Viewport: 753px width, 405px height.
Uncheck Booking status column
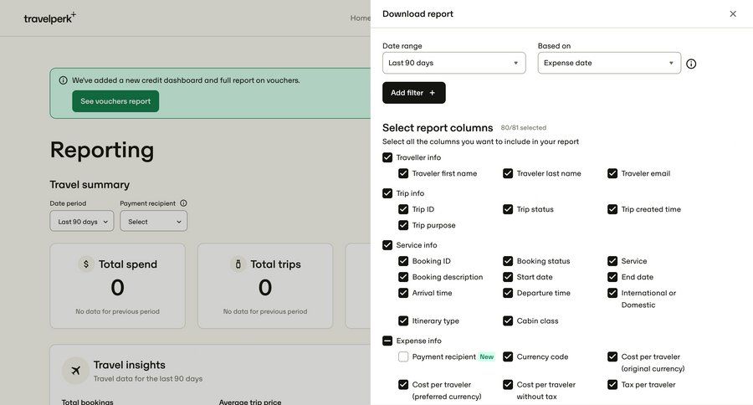[x=508, y=261]
